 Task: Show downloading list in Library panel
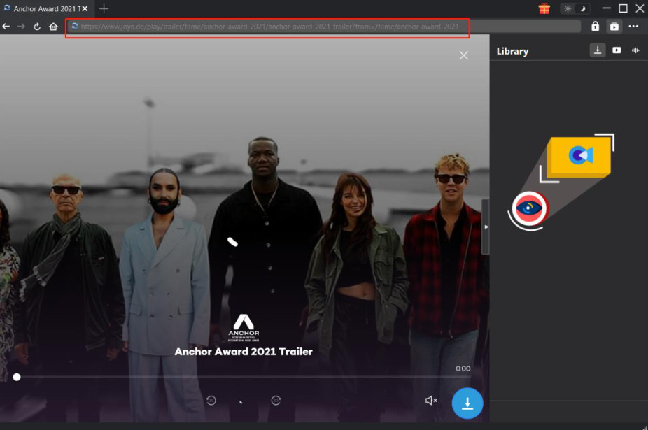[598, 50]
